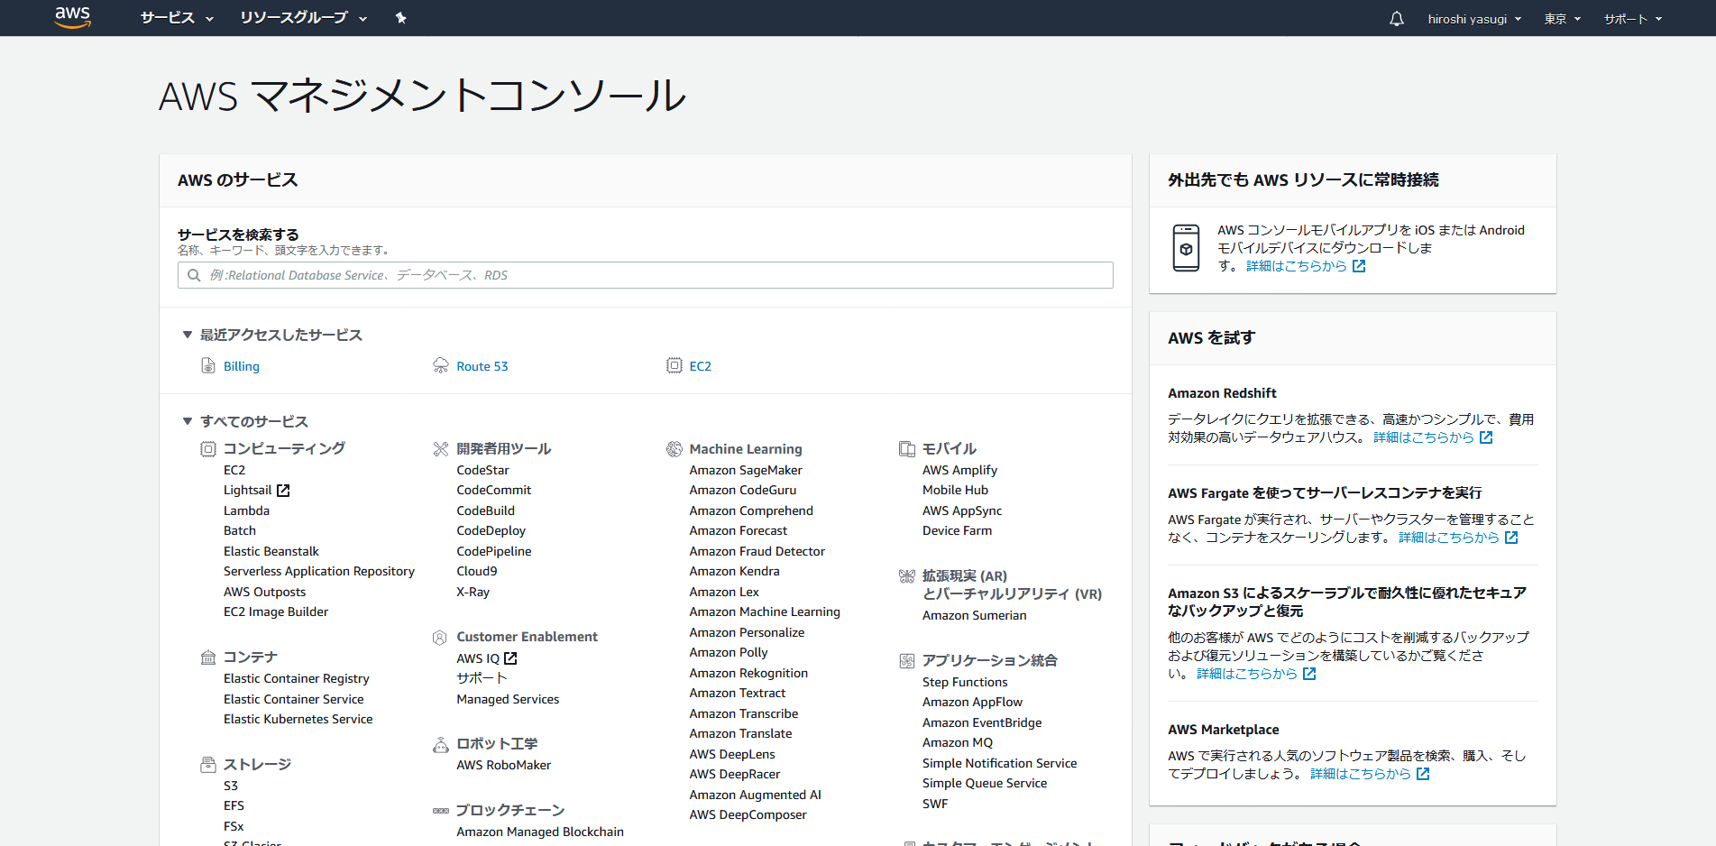The width and height of the screenshot is (1716, 846).
Task: Open the 東京 region selector
Action: coord(1562,19)
